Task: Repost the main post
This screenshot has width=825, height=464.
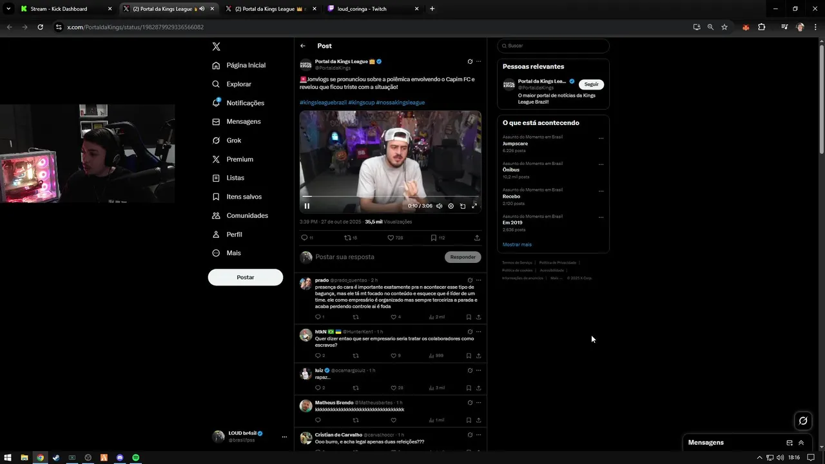Action: coord(348,238)
